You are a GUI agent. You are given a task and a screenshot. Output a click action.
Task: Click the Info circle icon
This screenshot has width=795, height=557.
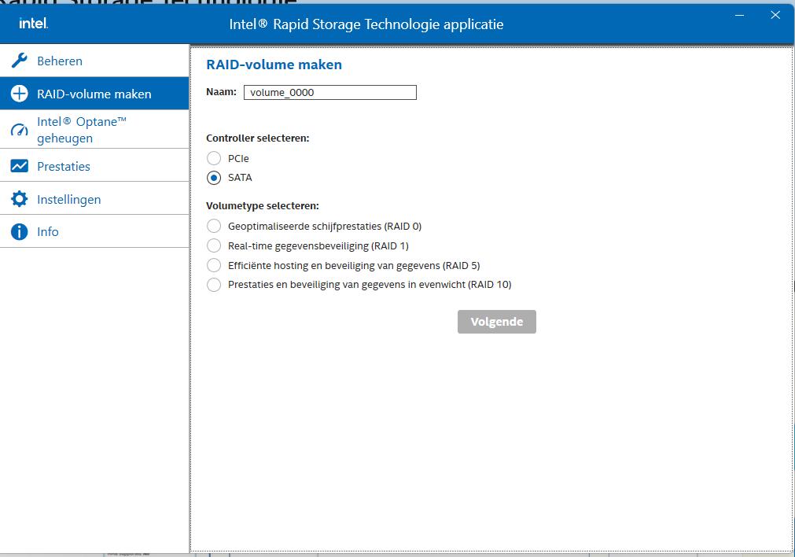[x=20, y=232]
